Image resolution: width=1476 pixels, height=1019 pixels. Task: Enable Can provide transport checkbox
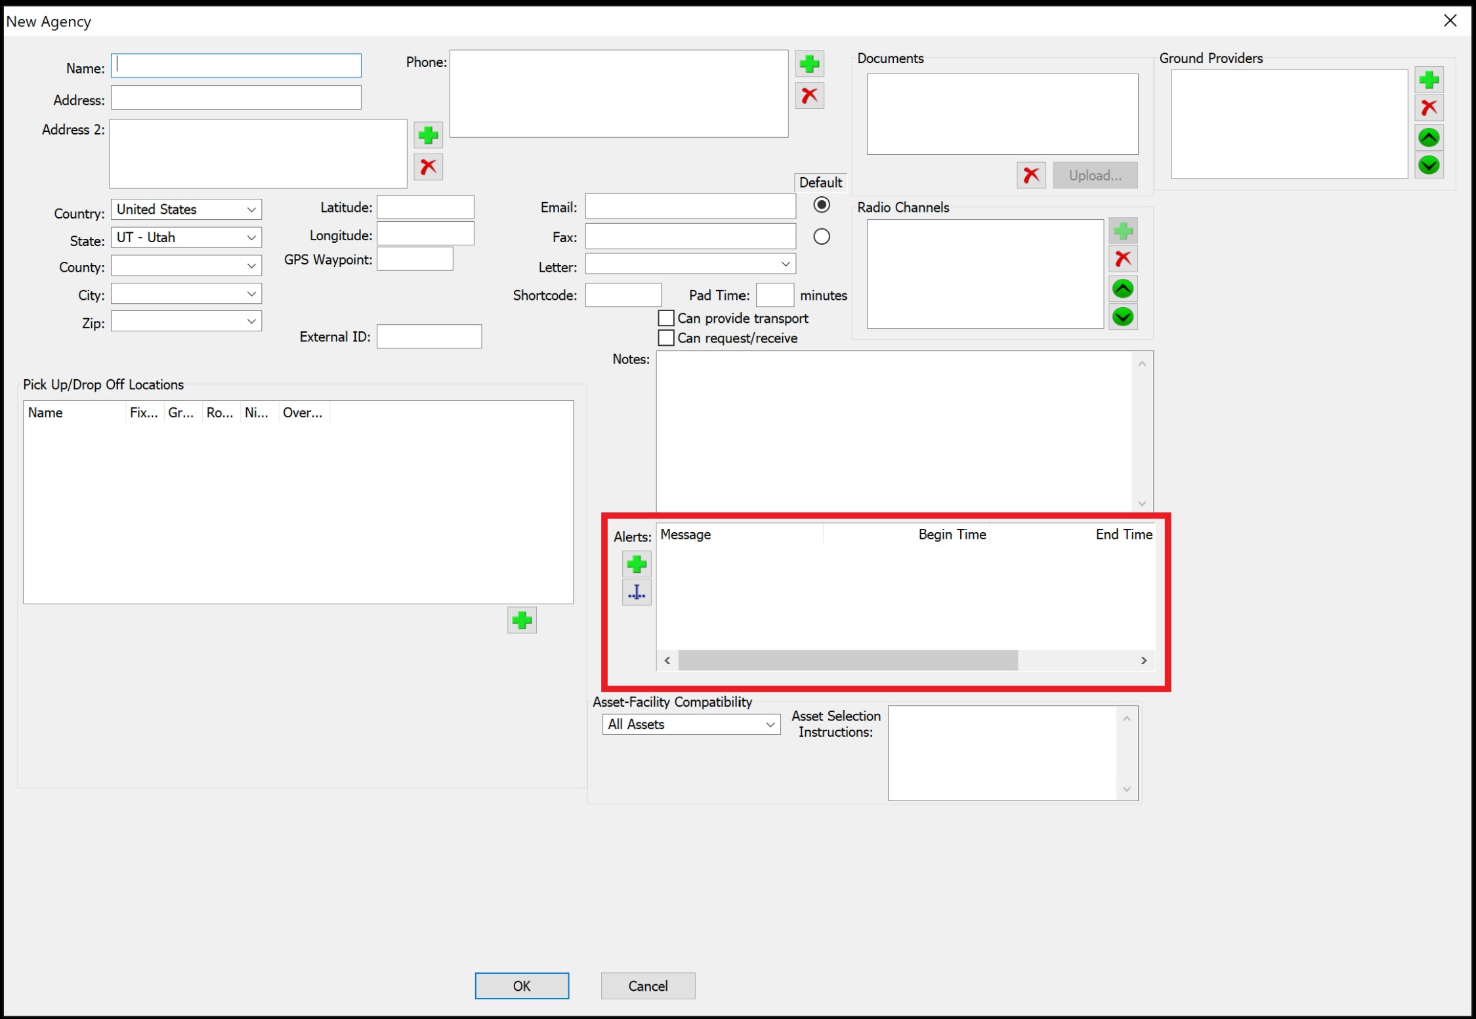666,318
